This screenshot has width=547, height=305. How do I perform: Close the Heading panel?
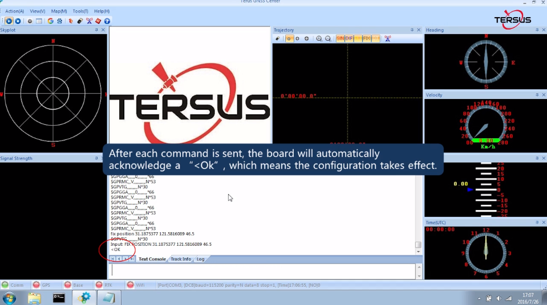(544, 30)
